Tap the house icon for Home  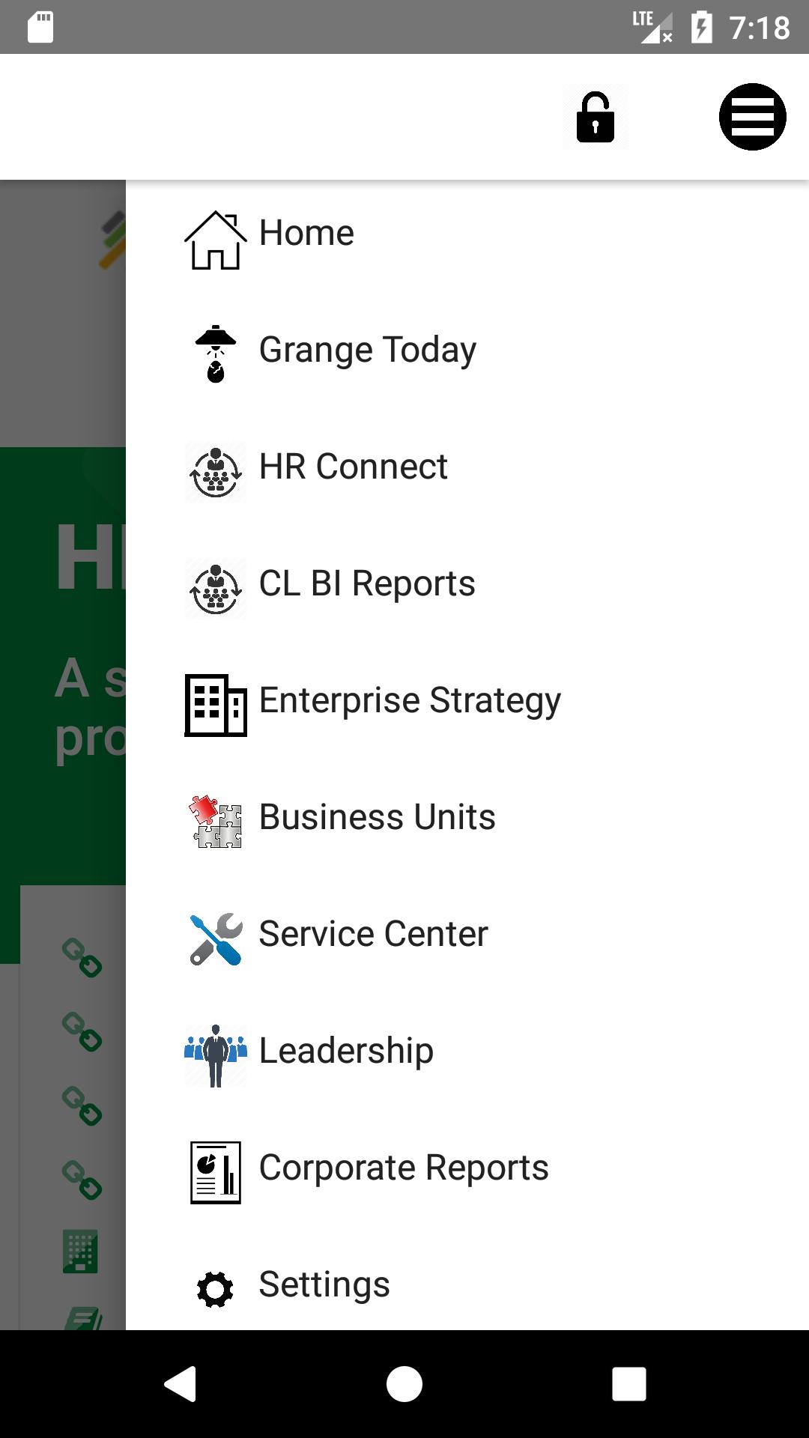pyautogui.click(x=216, y=240)
